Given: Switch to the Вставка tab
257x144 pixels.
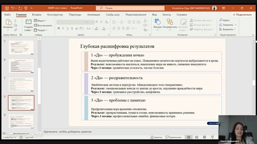Looking at the screenshot, I should [x=37, y=14].
